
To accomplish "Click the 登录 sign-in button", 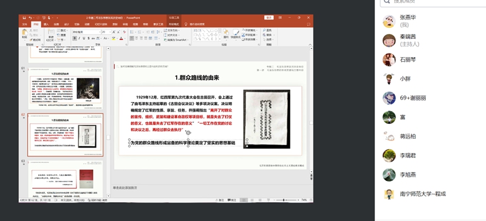I will (269, 18).
